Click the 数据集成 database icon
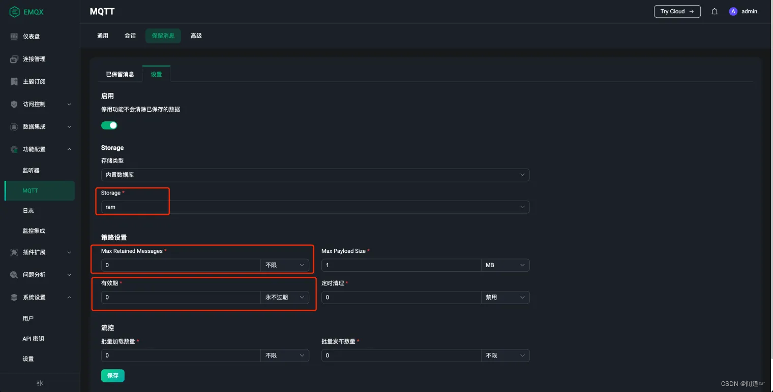 point(14,126)
